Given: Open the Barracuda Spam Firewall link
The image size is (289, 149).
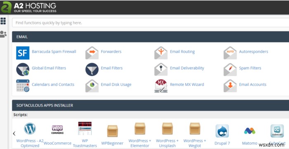Looking at the screenshot, I should 54,52.
